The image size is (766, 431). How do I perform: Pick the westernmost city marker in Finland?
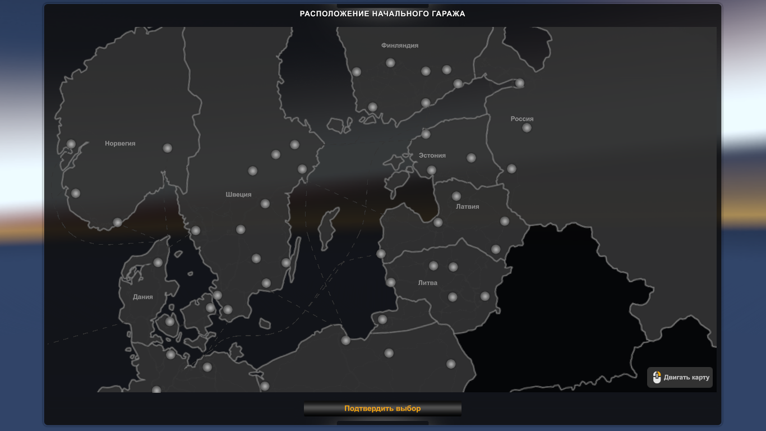click(356, 72)
